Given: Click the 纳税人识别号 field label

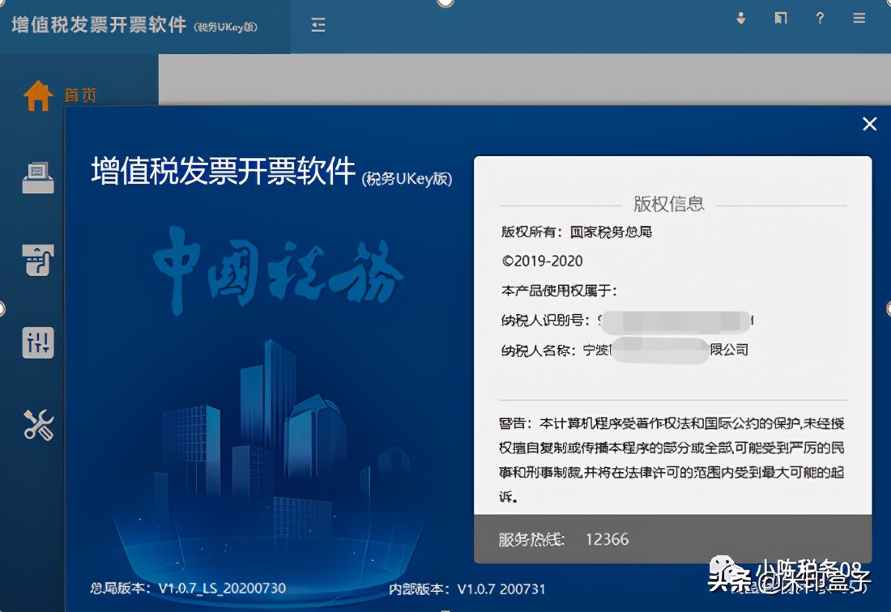Looking at the screenshot, I should 545,321.
